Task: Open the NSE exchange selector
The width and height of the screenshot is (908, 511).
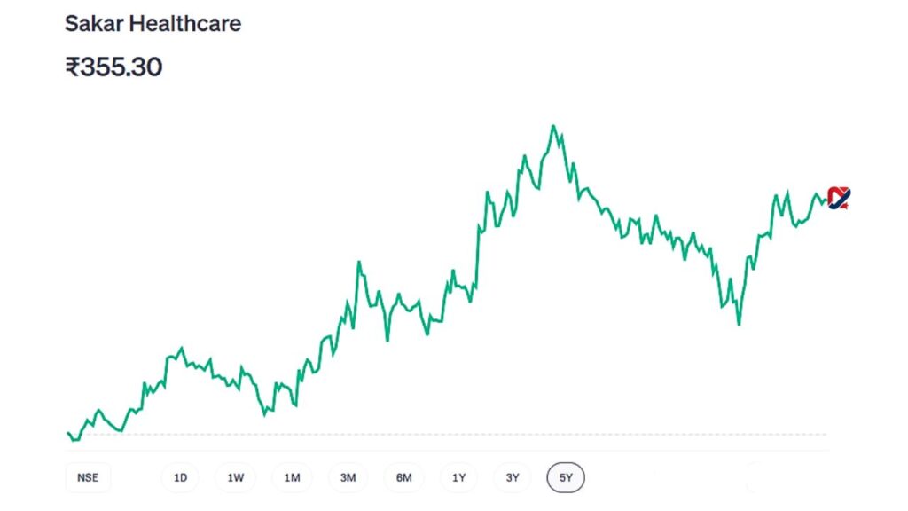Action: [88, 478]
